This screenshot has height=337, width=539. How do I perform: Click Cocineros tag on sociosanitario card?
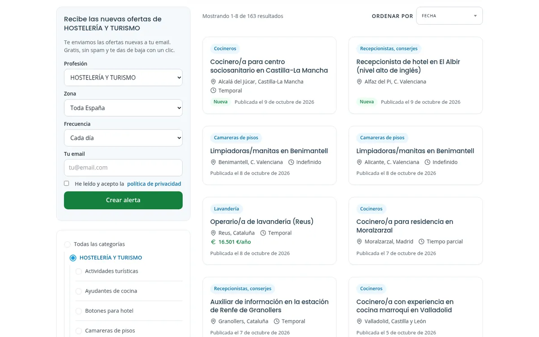pyautogui.click(x=225, y=49)
